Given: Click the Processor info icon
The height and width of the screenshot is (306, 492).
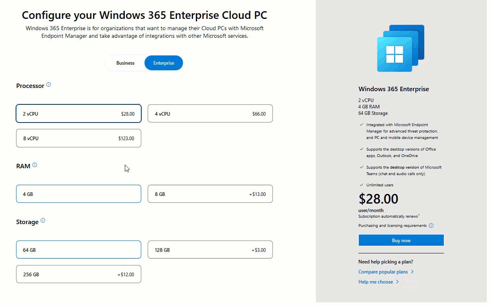Looking at the screenshot, I should [x=49, y=85].
